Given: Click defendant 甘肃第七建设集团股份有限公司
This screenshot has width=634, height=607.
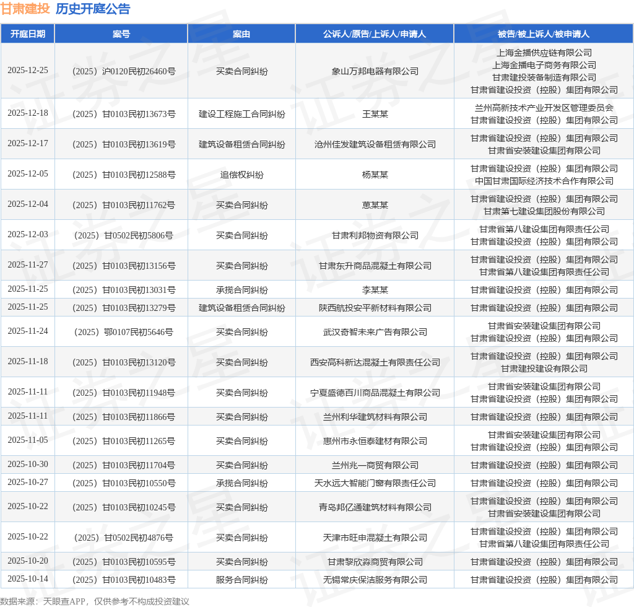Looking at the screenshot, I should pos(544,211).
